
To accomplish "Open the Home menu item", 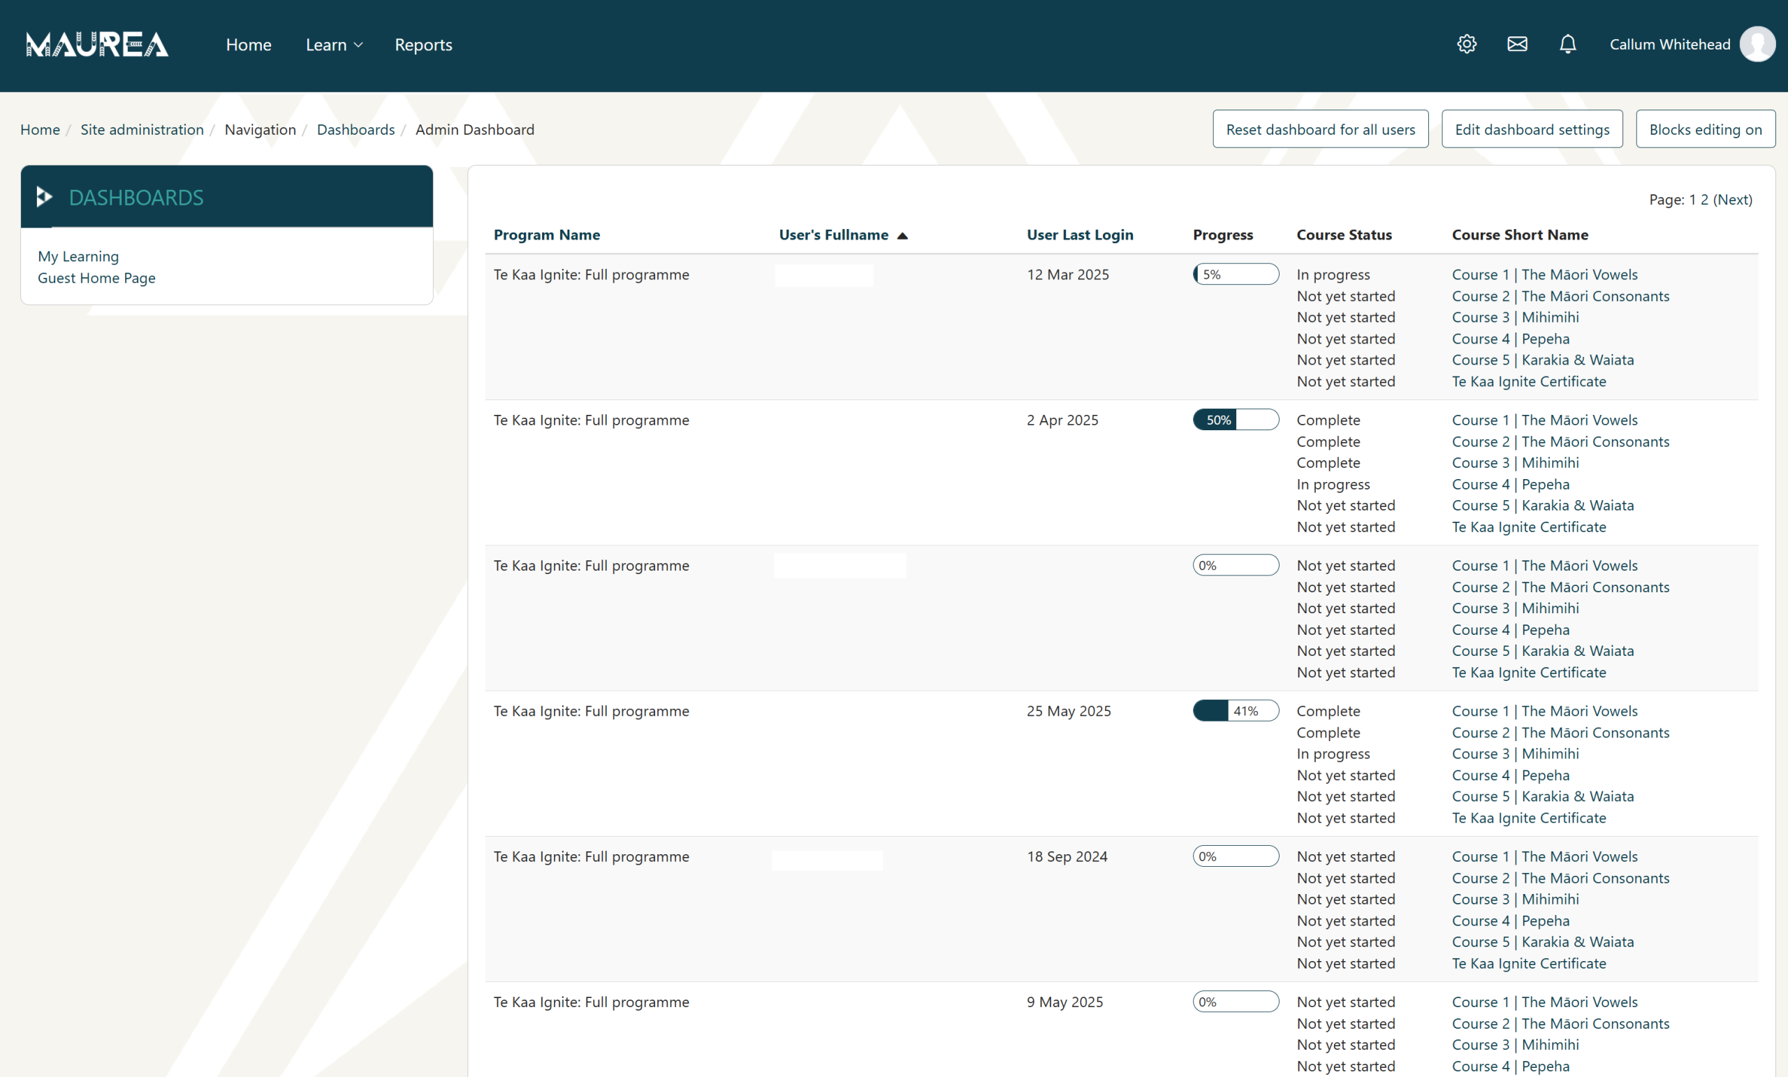I will tap(249, 44).
